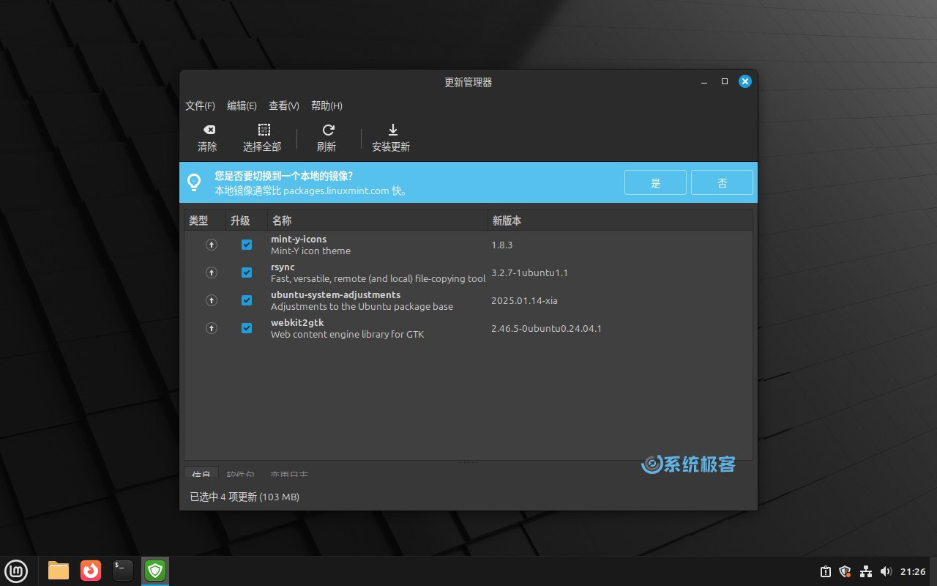Click the 清除 (Clear) toolbar icon

point(209,130)
